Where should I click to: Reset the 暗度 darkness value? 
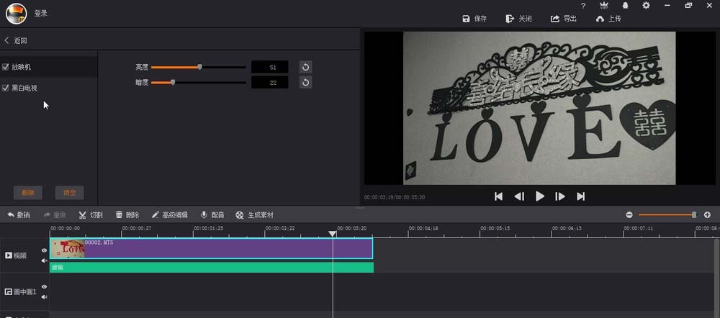point(305,83)
